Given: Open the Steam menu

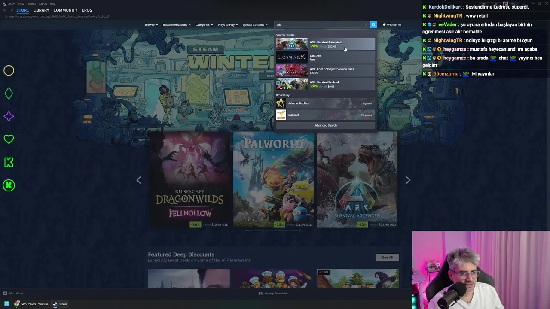Looking at the screenshot, I should 11,4.
